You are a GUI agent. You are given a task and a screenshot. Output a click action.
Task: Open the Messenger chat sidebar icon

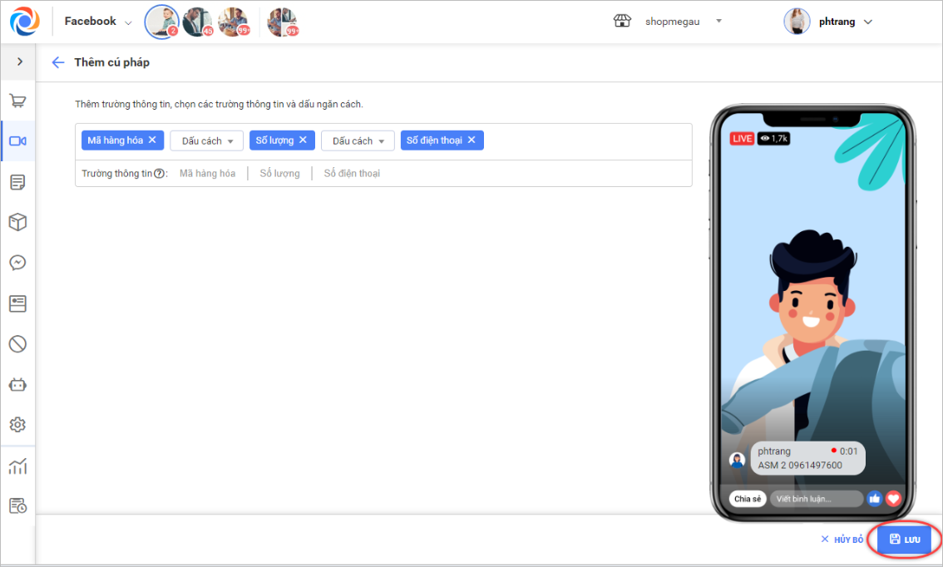point(17,263)
